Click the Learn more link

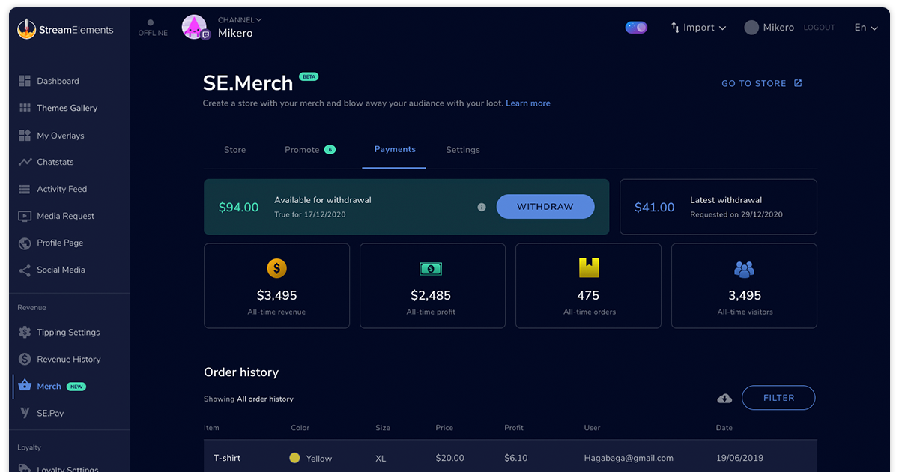pyautogui.click(x=527, y=103)
